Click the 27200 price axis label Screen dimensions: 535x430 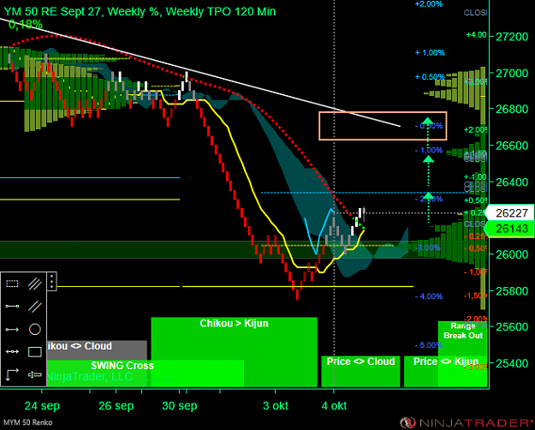[x=514, y=37]
